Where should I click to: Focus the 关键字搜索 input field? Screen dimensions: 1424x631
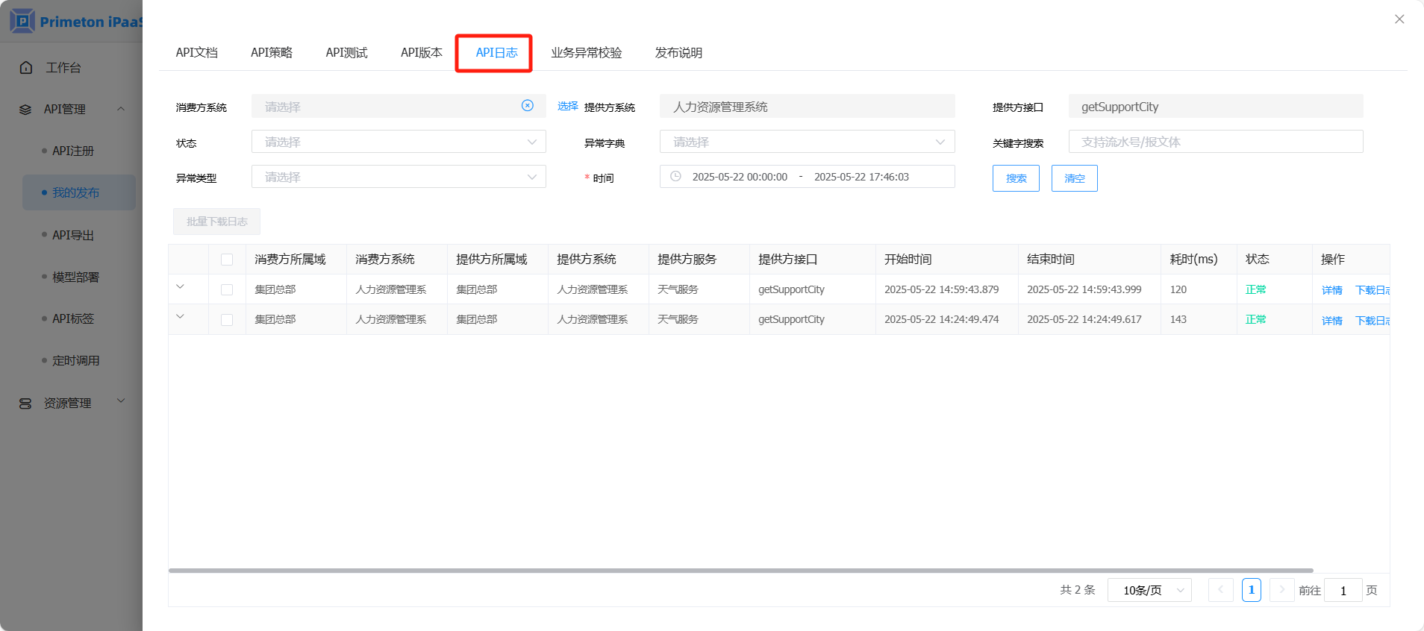(x=1215, y=142)
